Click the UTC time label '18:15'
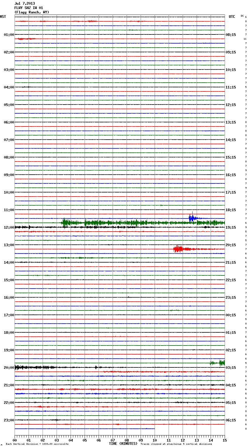 click(x=231, y=210)
